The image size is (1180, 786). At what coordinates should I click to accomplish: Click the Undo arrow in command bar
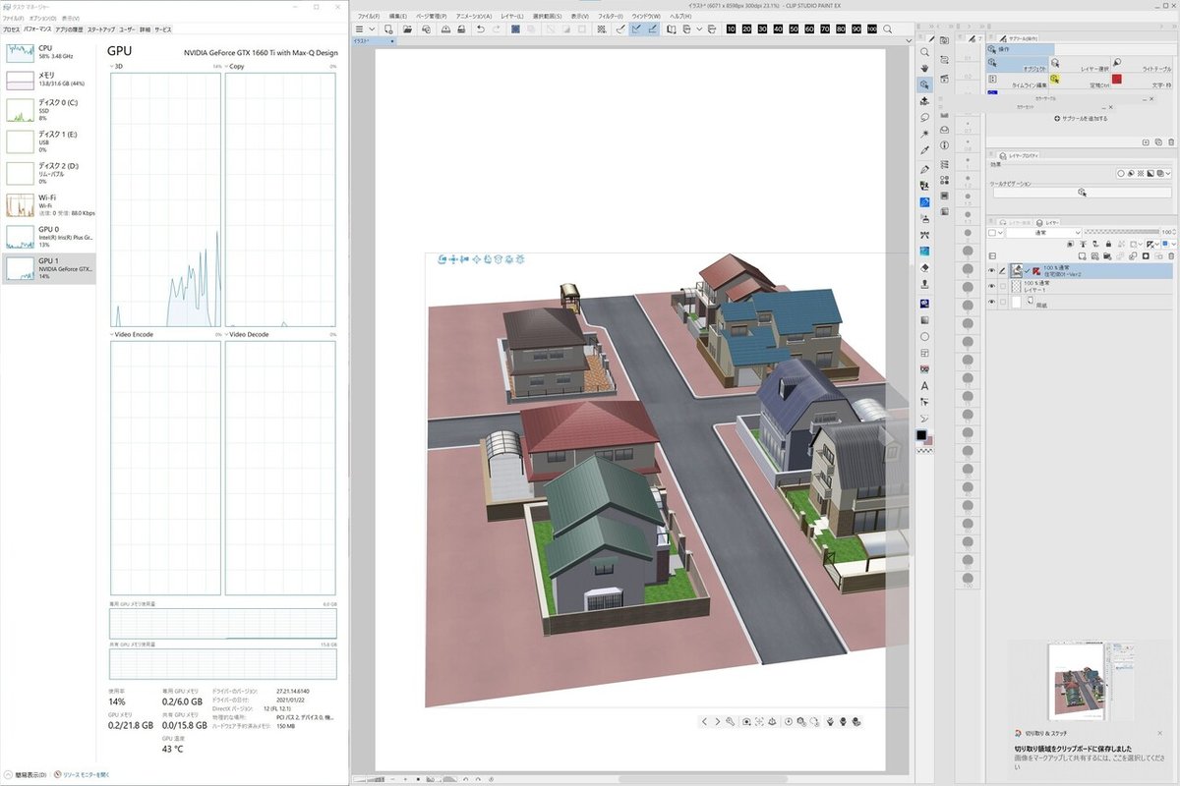pos(480,29)
